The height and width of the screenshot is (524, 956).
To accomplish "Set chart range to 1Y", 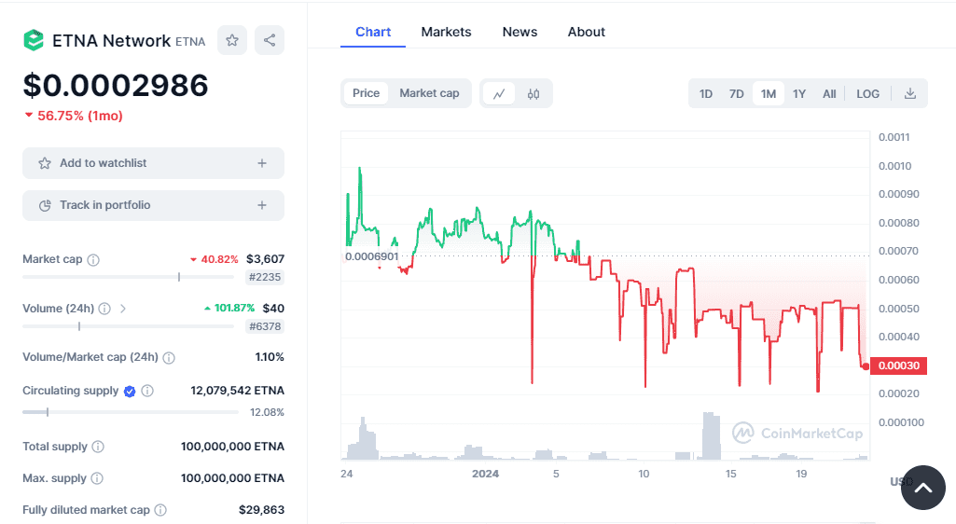I will [799, 94].
